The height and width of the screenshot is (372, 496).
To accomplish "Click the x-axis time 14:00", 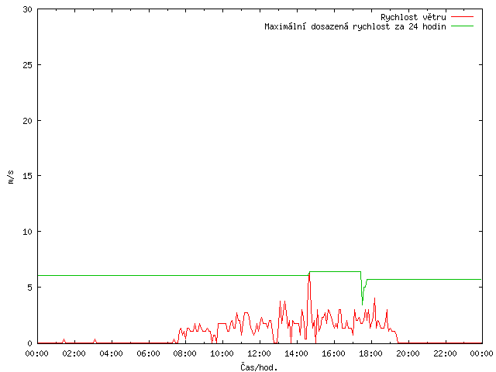I will (296, 353).
